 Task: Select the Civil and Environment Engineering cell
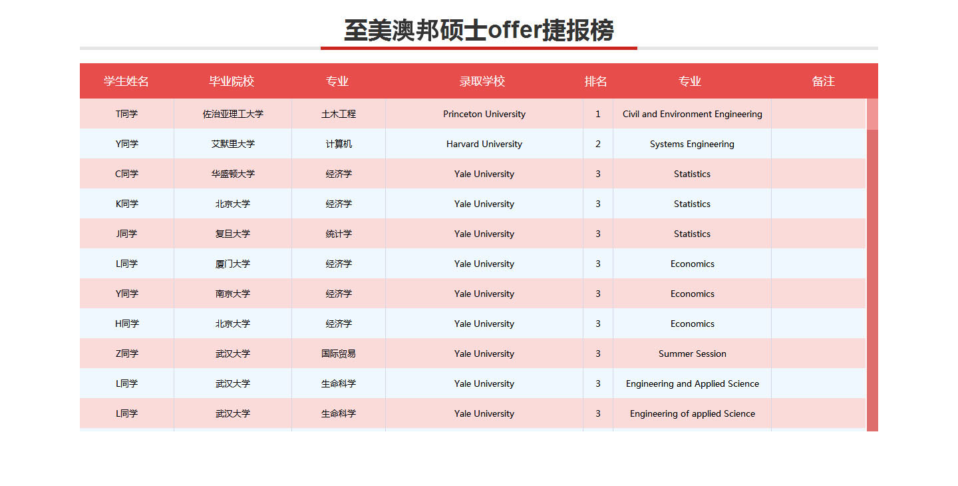pyautogui.click(x=693, y=114)
